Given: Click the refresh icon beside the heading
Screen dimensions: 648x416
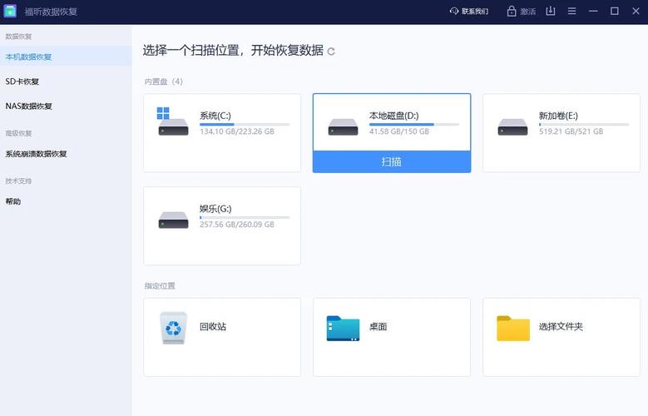Looking at the screenshot, I should (x=331, y=52).
